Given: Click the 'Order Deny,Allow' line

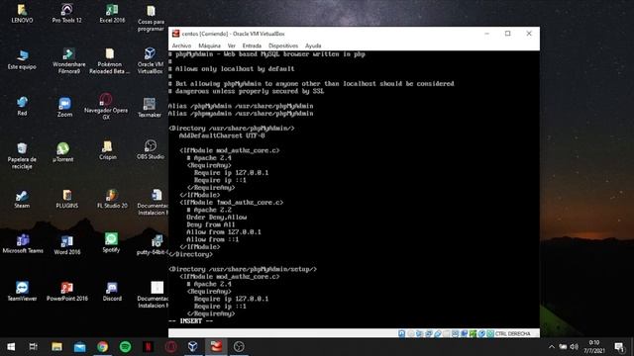Looking at the screenshot, I should click(216, 218).
